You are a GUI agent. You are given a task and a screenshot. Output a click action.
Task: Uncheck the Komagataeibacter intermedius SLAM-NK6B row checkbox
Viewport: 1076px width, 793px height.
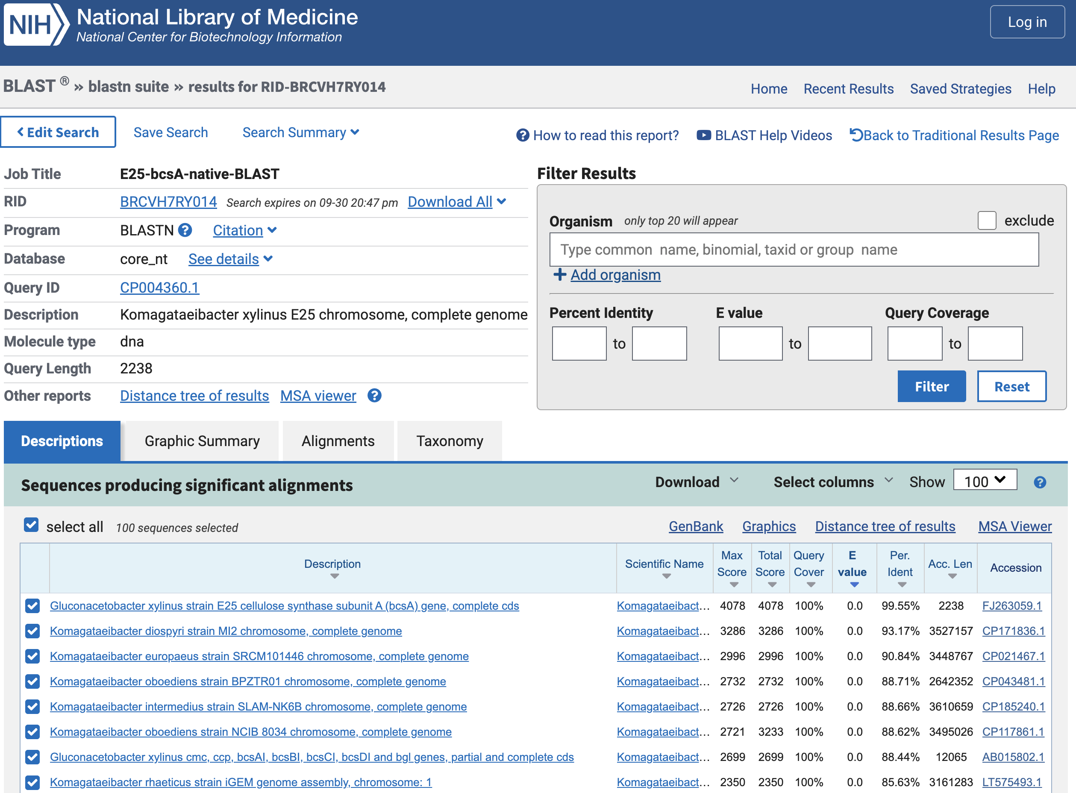pyautogui.click(x=32, y=707)
